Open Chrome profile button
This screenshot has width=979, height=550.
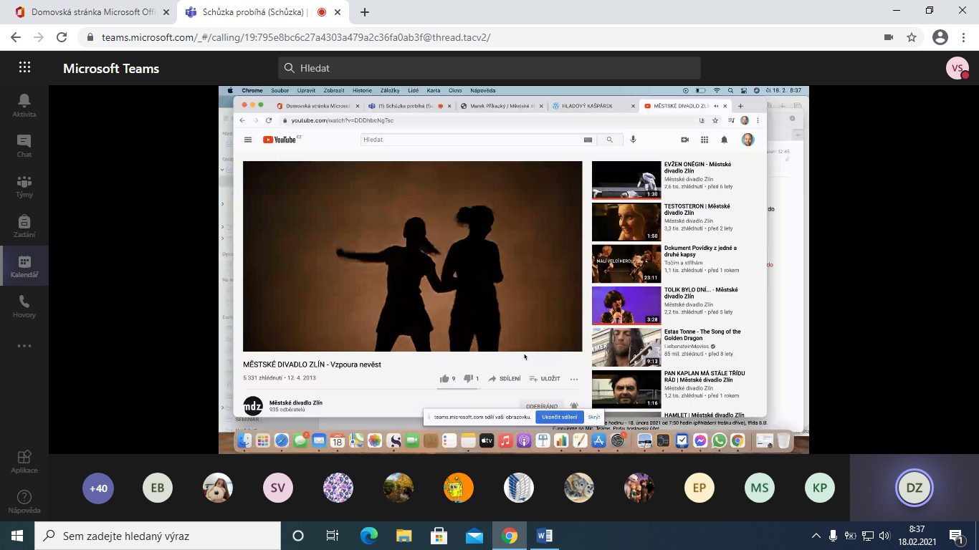tap(940, 37)
